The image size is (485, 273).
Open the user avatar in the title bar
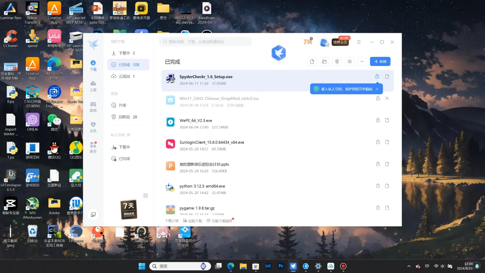(x=324, y=42)
